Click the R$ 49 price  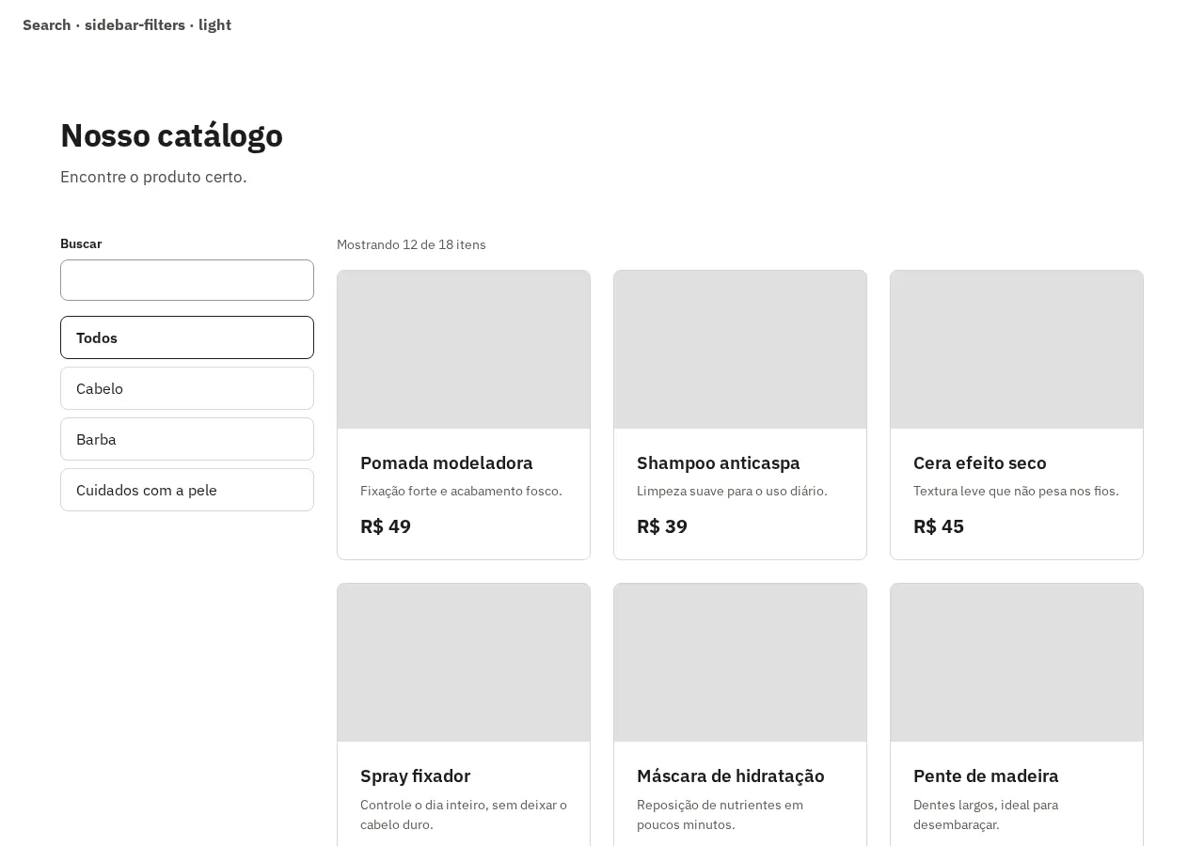coord(386,526)
